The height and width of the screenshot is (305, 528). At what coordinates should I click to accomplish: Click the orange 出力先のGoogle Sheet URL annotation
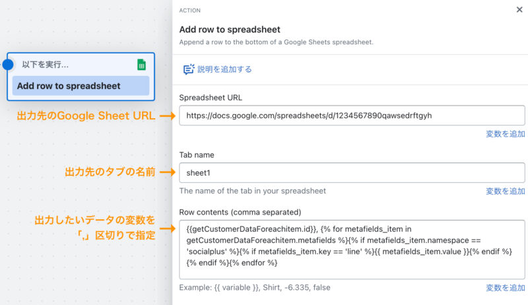(x=86, y=116)
